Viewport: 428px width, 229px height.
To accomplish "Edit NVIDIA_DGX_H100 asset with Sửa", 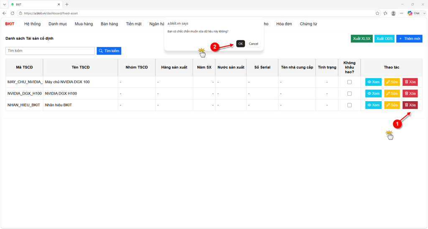I will coord(392,94).
